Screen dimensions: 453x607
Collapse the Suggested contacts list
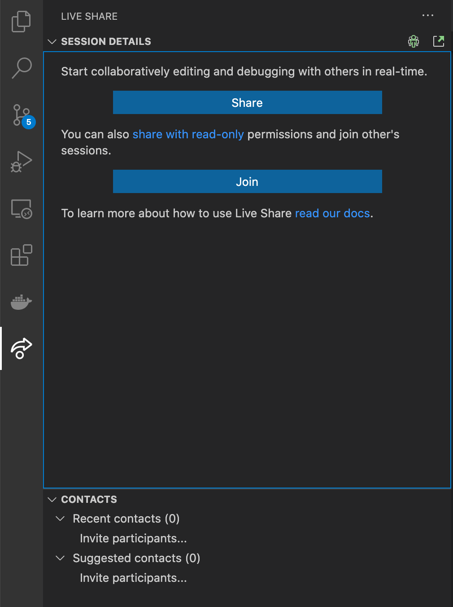[x=61, y=558]
